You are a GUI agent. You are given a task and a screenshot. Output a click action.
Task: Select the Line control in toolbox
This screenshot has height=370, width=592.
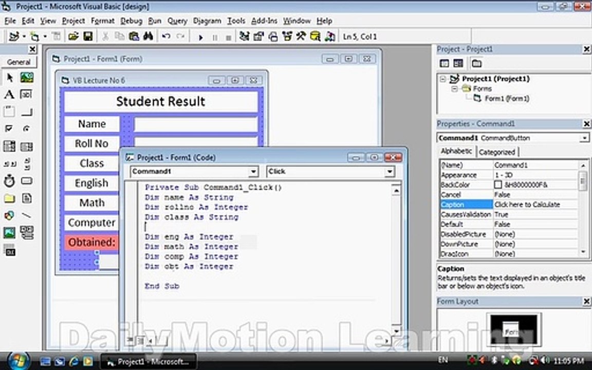point(26,215)
